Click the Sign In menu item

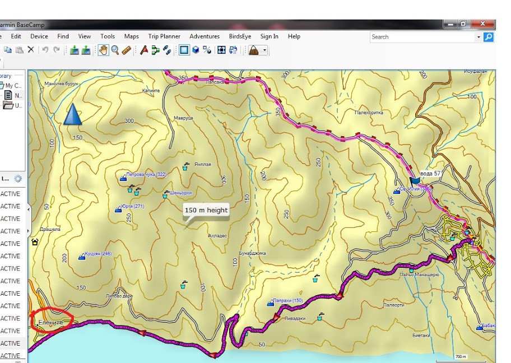[x=269, y=36]
